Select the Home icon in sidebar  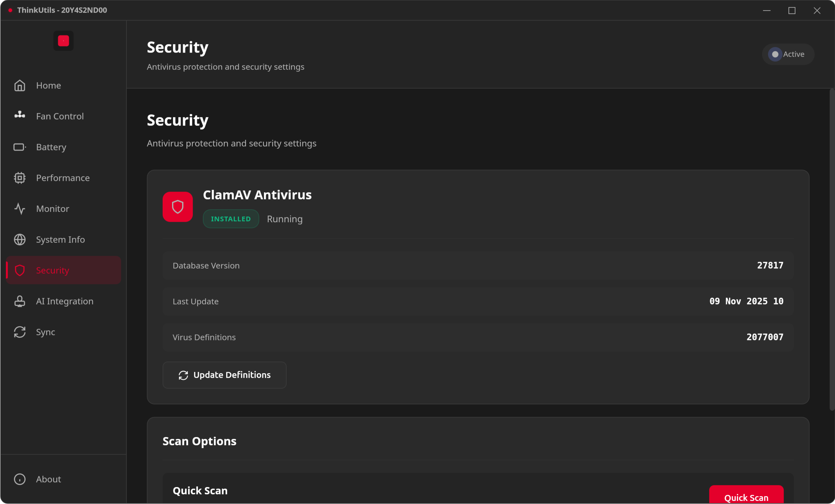(x=20, y=85)
